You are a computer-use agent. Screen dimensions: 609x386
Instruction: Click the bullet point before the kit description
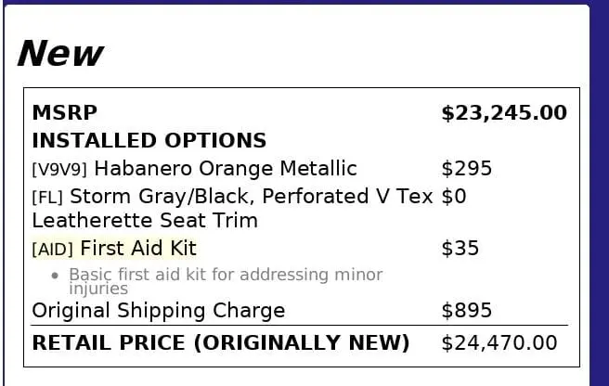[56, 276]
